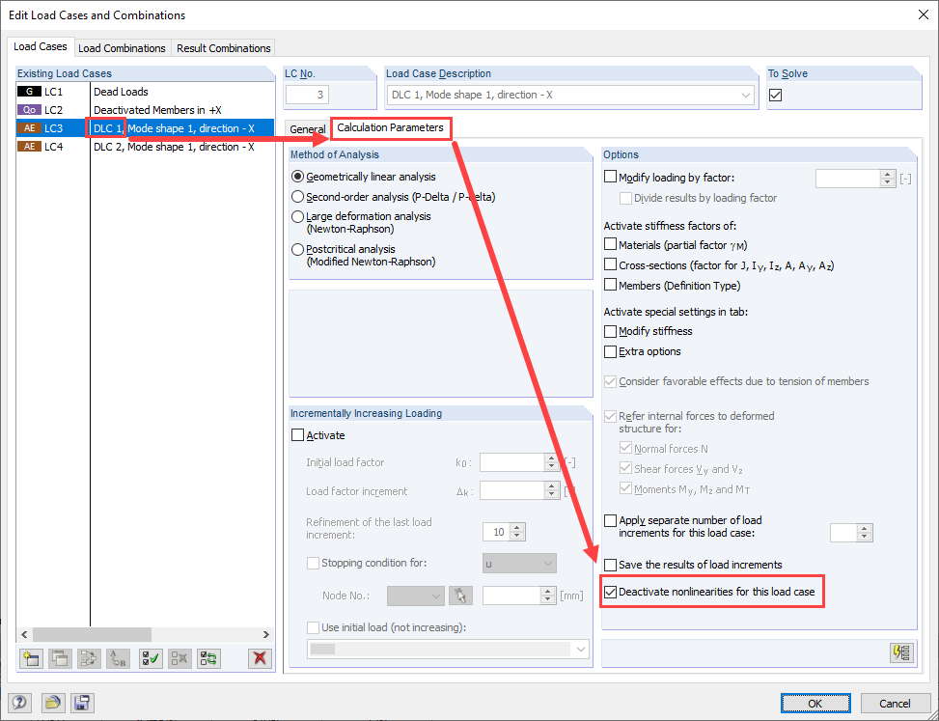This screenshot has height=721, width=939.
Task: Enable Extra options checkbox
Action: (610, 351)
